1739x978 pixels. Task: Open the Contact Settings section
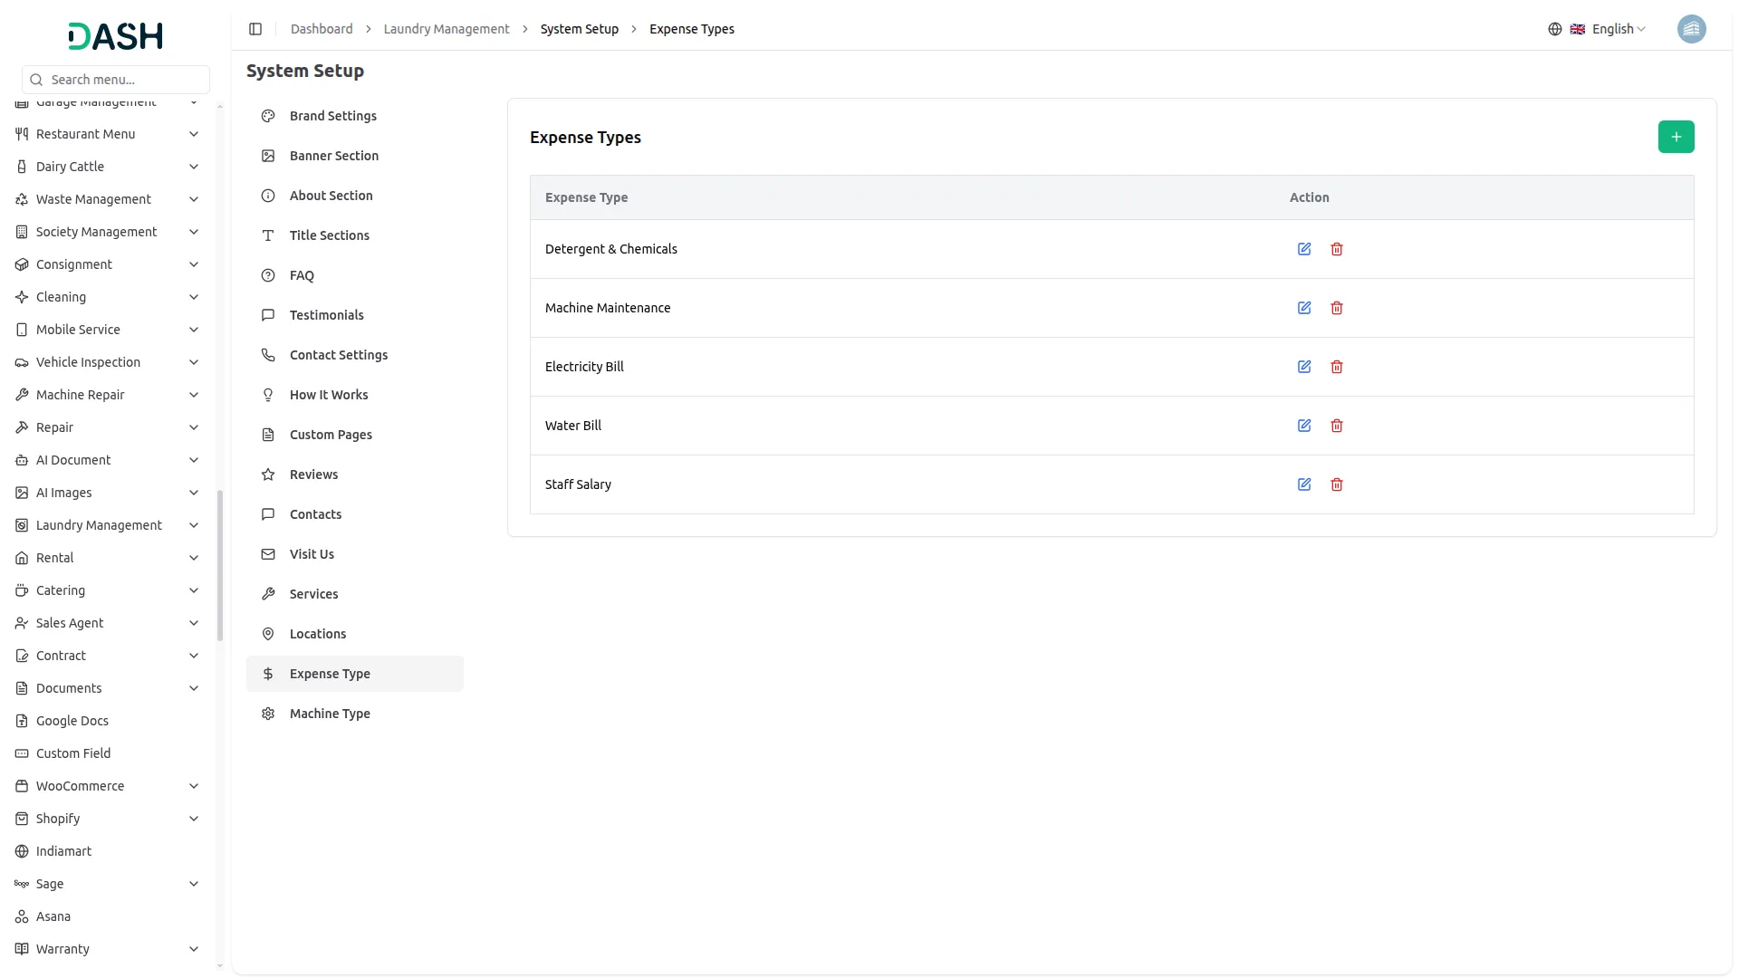(355, 355)
